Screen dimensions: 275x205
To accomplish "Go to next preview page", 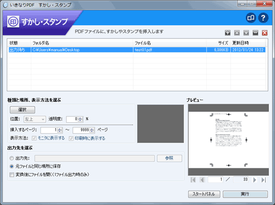I will pyautogui.click(x=255, y=180).
